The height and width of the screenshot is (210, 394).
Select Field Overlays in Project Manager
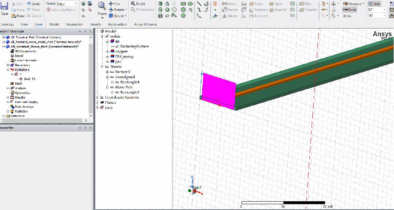tap(24, 107)
